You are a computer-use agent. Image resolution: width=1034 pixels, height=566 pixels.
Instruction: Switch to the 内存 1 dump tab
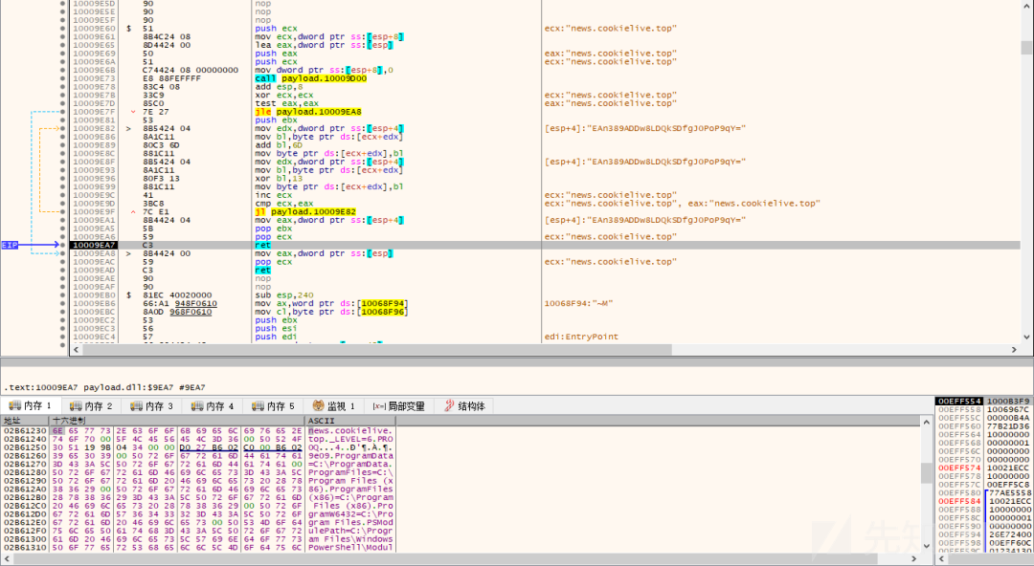coord(33,406)
